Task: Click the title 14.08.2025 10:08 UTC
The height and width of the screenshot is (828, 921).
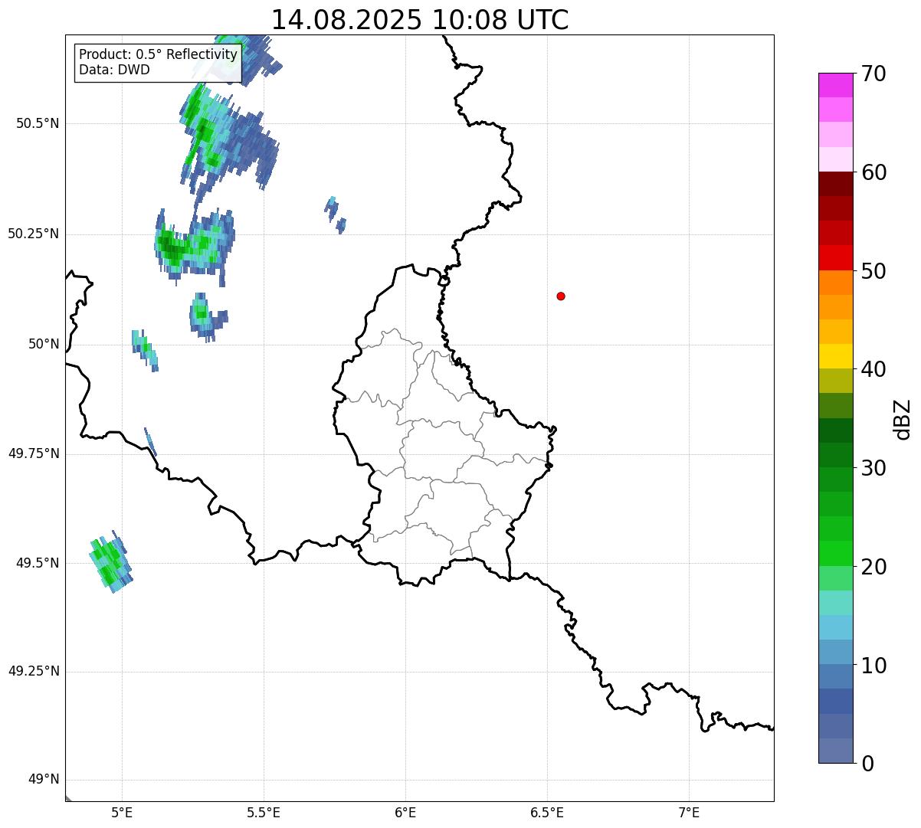Action: pos(420,19)
